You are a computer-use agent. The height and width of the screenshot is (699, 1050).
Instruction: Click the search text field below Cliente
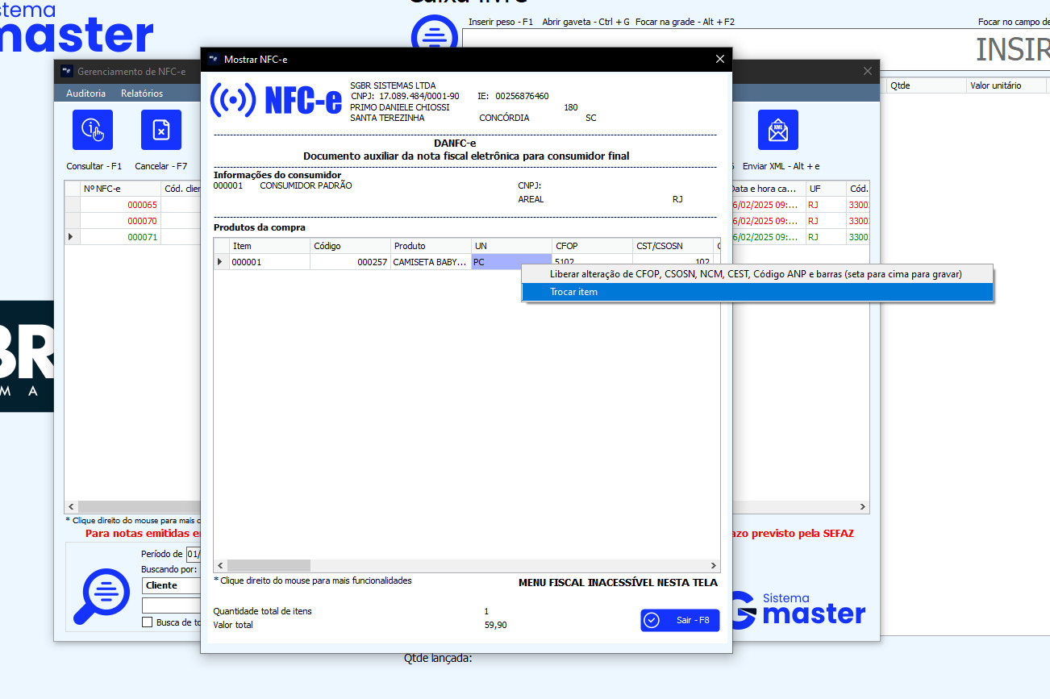pos(172,605)
